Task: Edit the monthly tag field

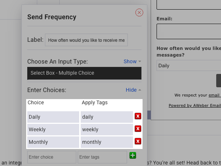Action: 106,142
